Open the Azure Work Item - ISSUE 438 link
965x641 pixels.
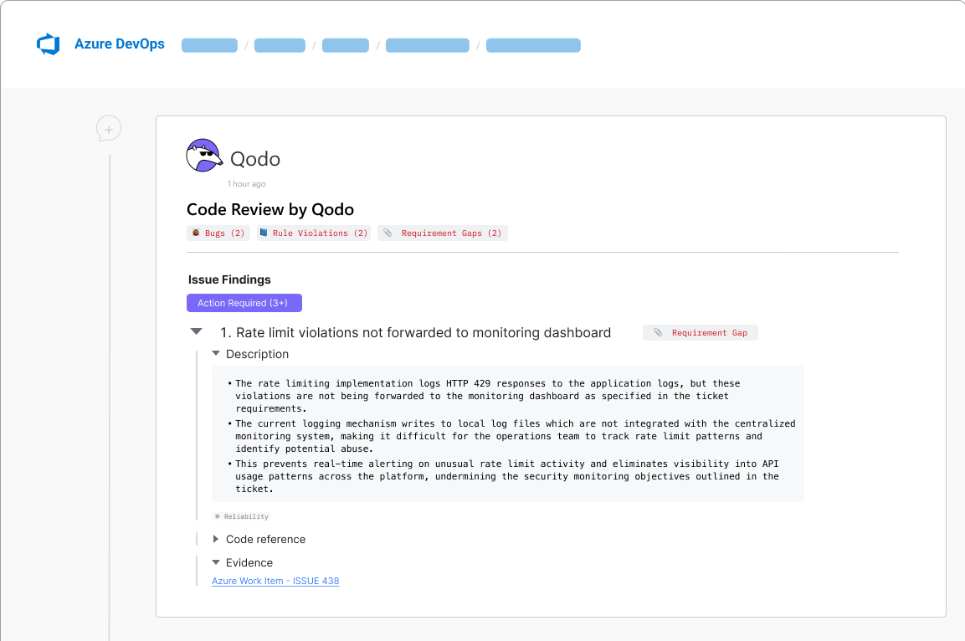click(275, 581)
